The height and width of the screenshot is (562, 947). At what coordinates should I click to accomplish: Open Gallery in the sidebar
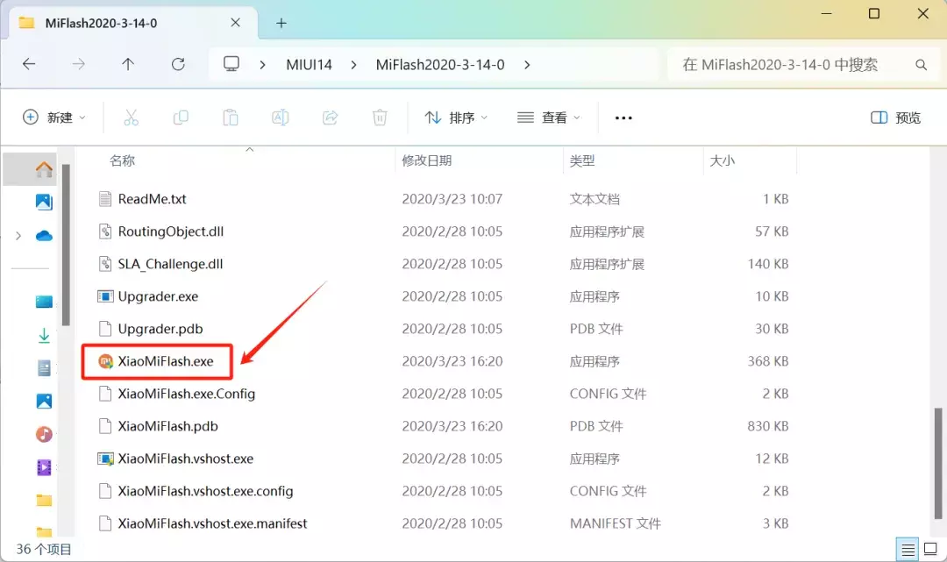pyautogui.click(x=44, y=202)
